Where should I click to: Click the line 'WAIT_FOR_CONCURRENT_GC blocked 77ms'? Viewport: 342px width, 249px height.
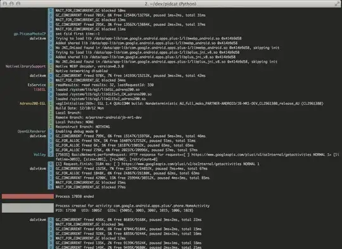coord(91,187)
